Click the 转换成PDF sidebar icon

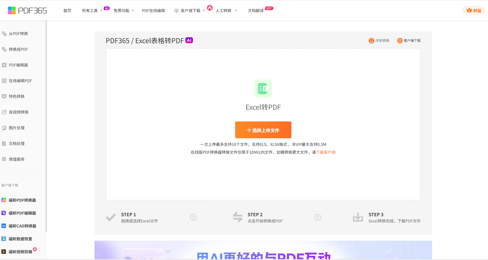point(4,49)
